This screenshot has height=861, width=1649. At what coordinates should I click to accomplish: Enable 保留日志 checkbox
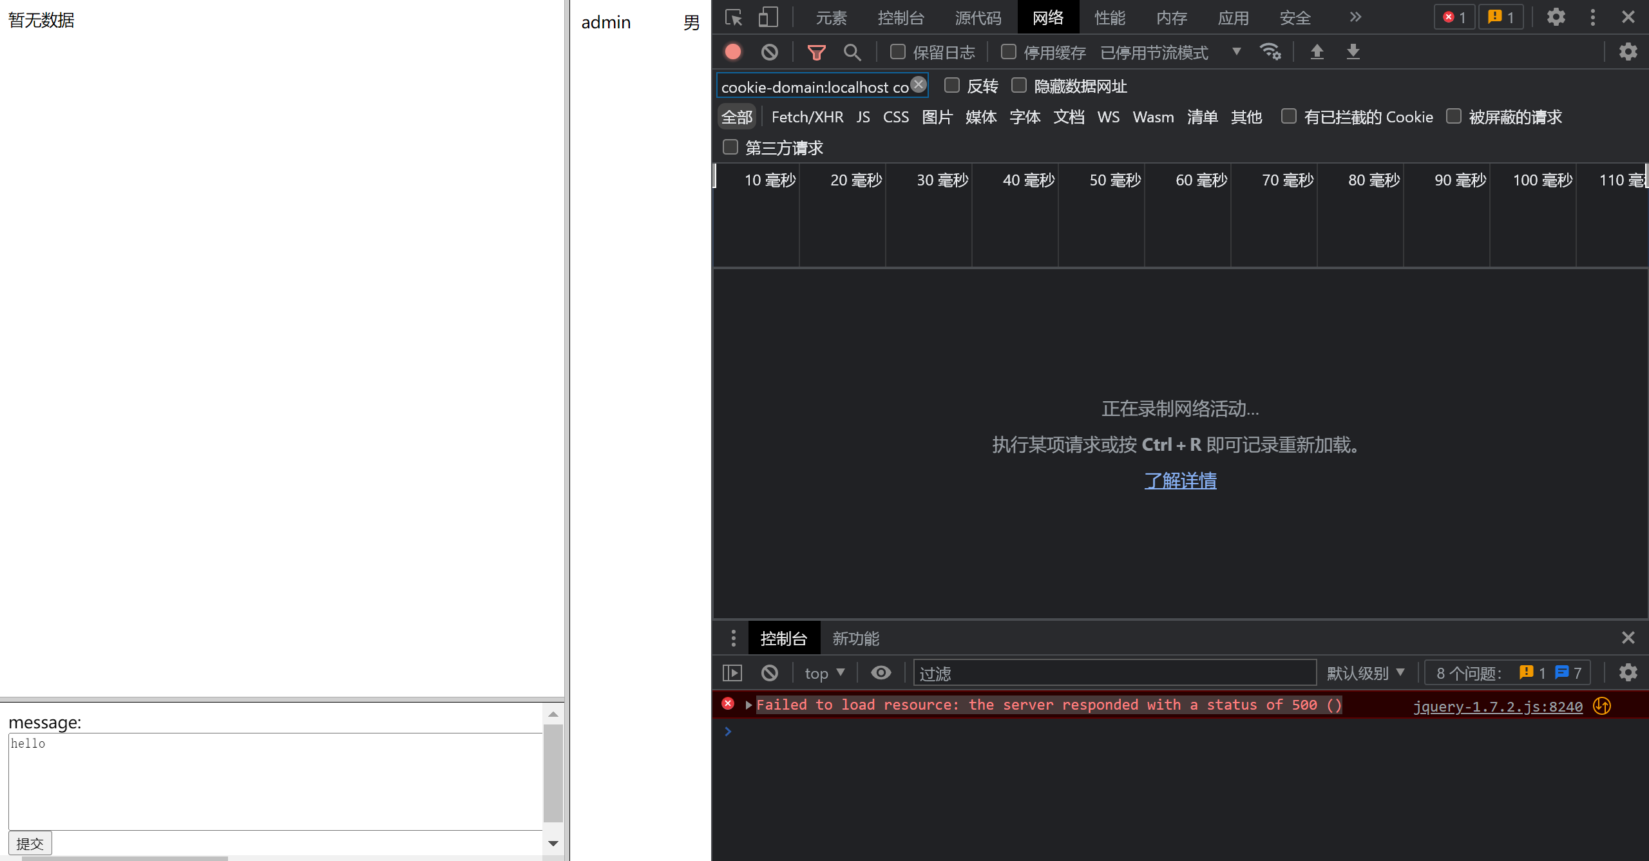point(897,52)
